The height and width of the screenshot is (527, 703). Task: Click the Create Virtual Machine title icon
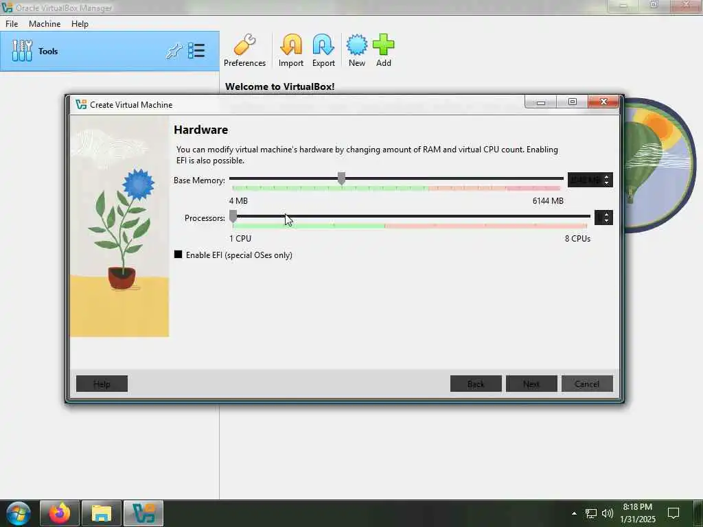tap(81, 104)
